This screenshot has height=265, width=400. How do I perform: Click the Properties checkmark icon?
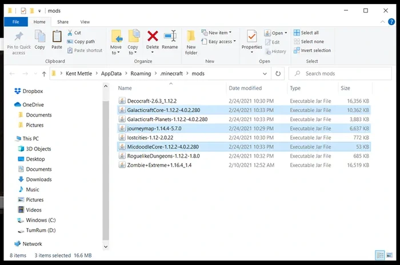(x=252, y=37)
